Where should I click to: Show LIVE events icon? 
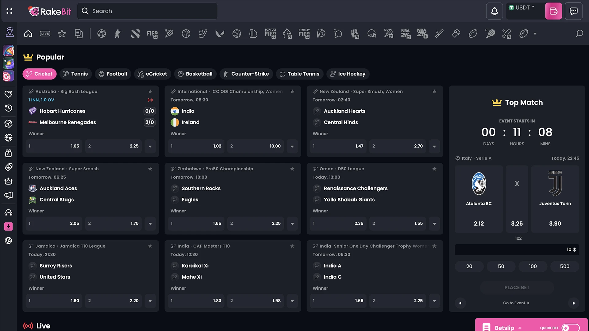45,34
